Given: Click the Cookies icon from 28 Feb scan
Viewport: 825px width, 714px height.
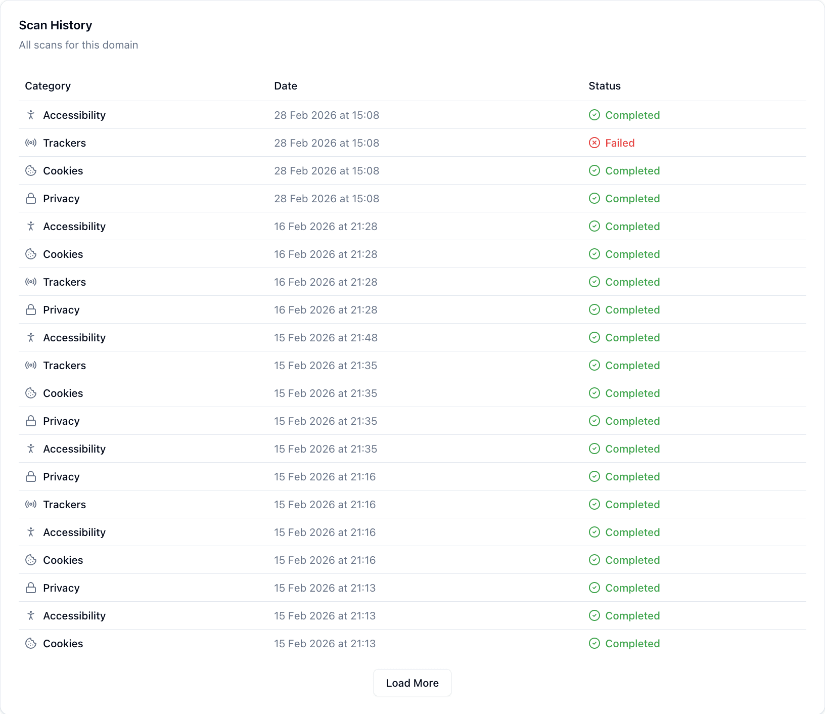Looking at the screenshot, I should pyautogui.click(x=30, y=170).
